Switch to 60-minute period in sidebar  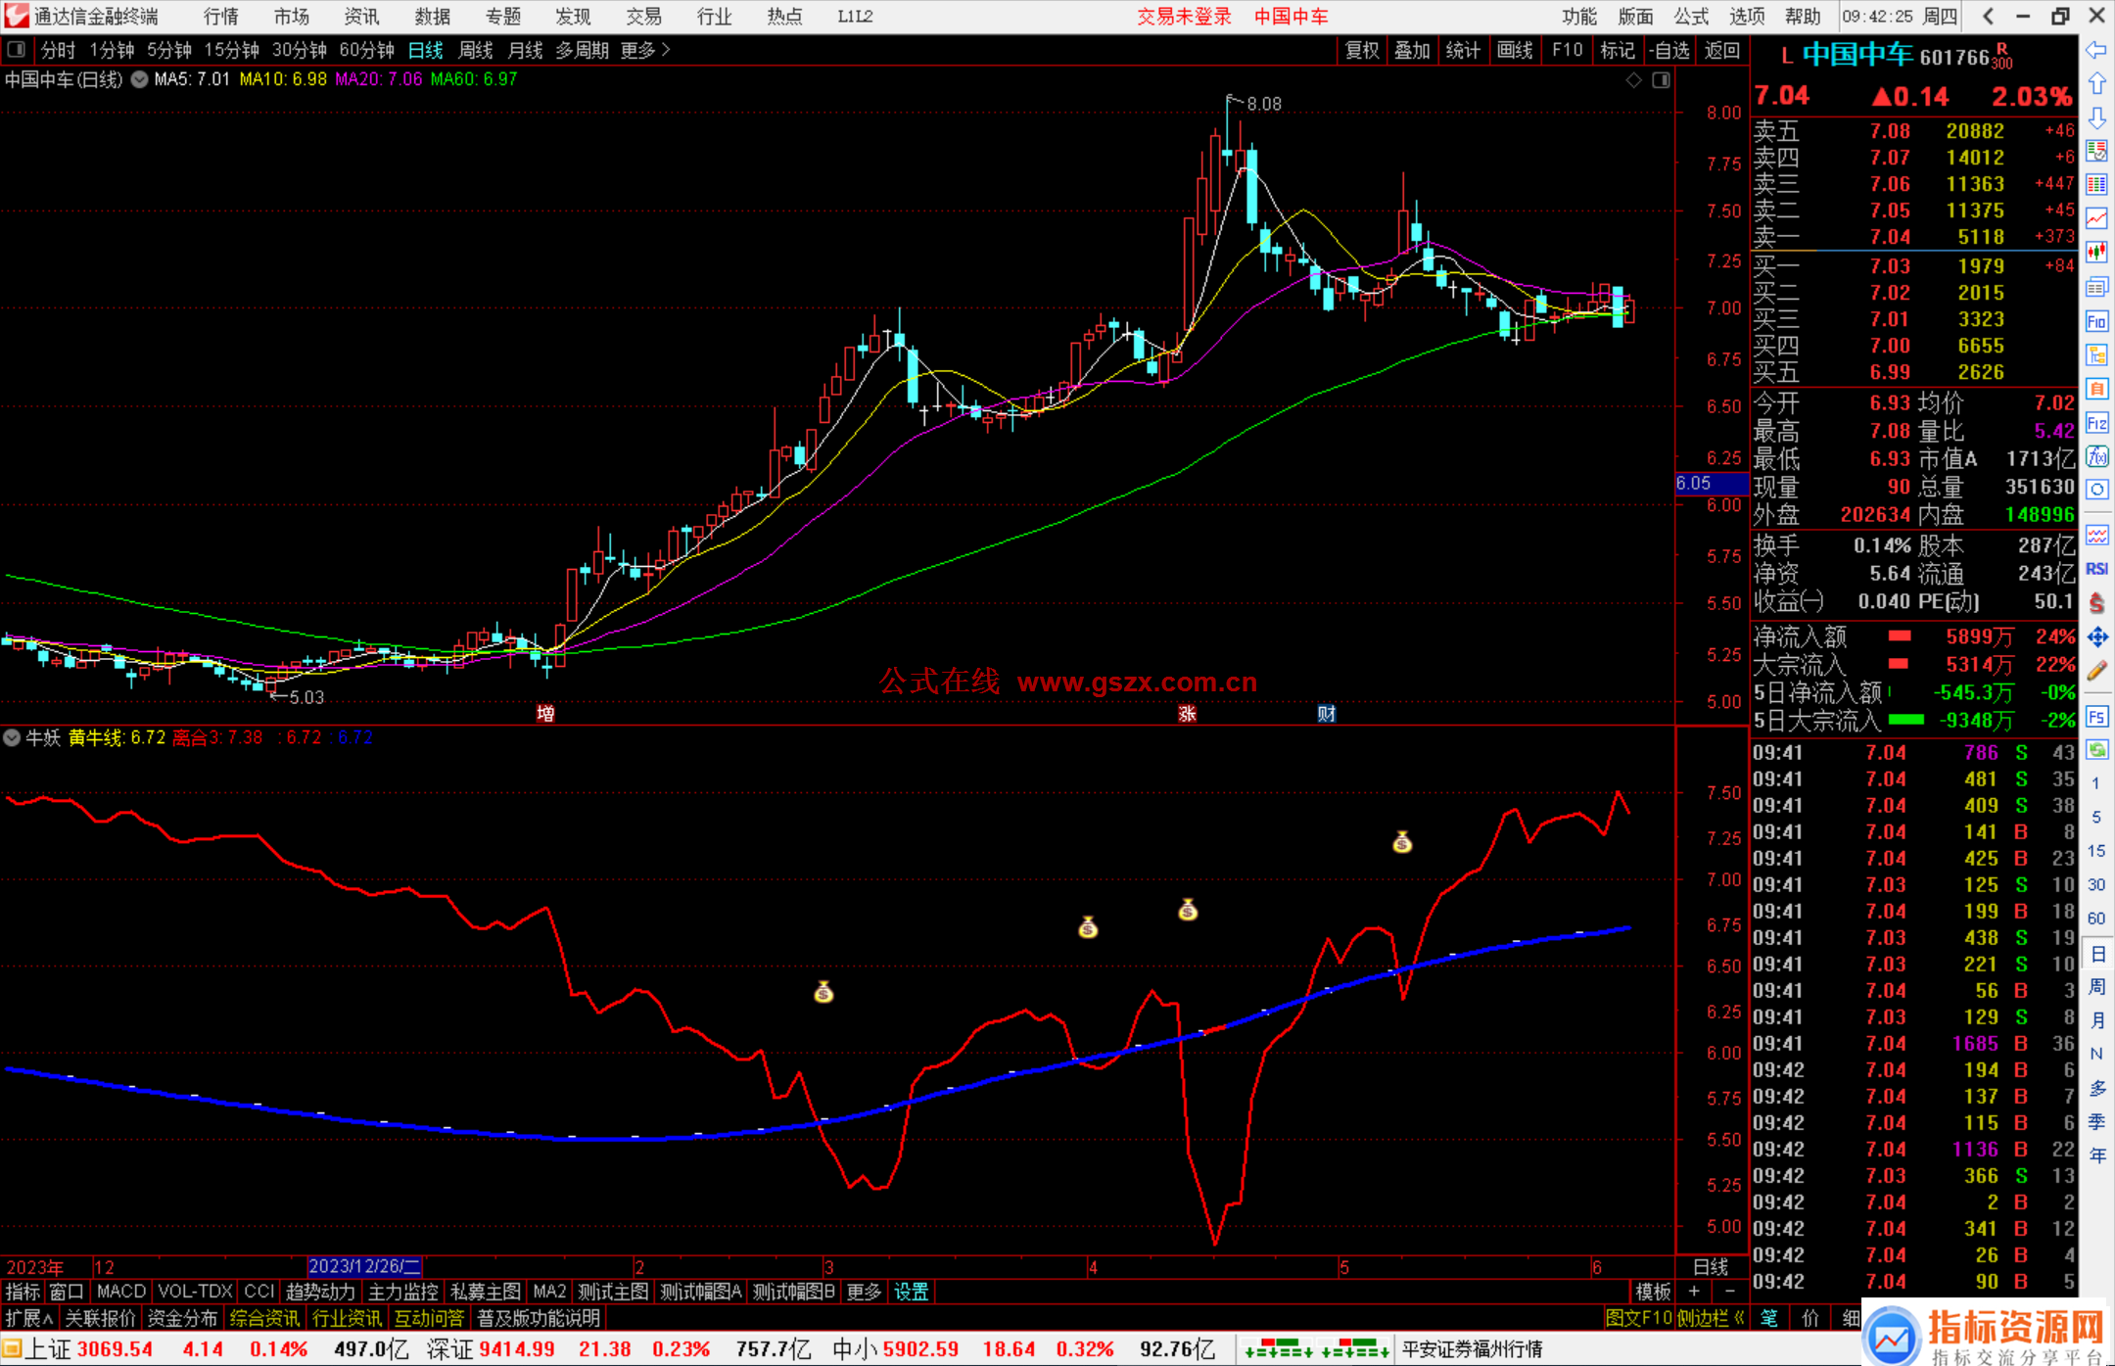2096,919
